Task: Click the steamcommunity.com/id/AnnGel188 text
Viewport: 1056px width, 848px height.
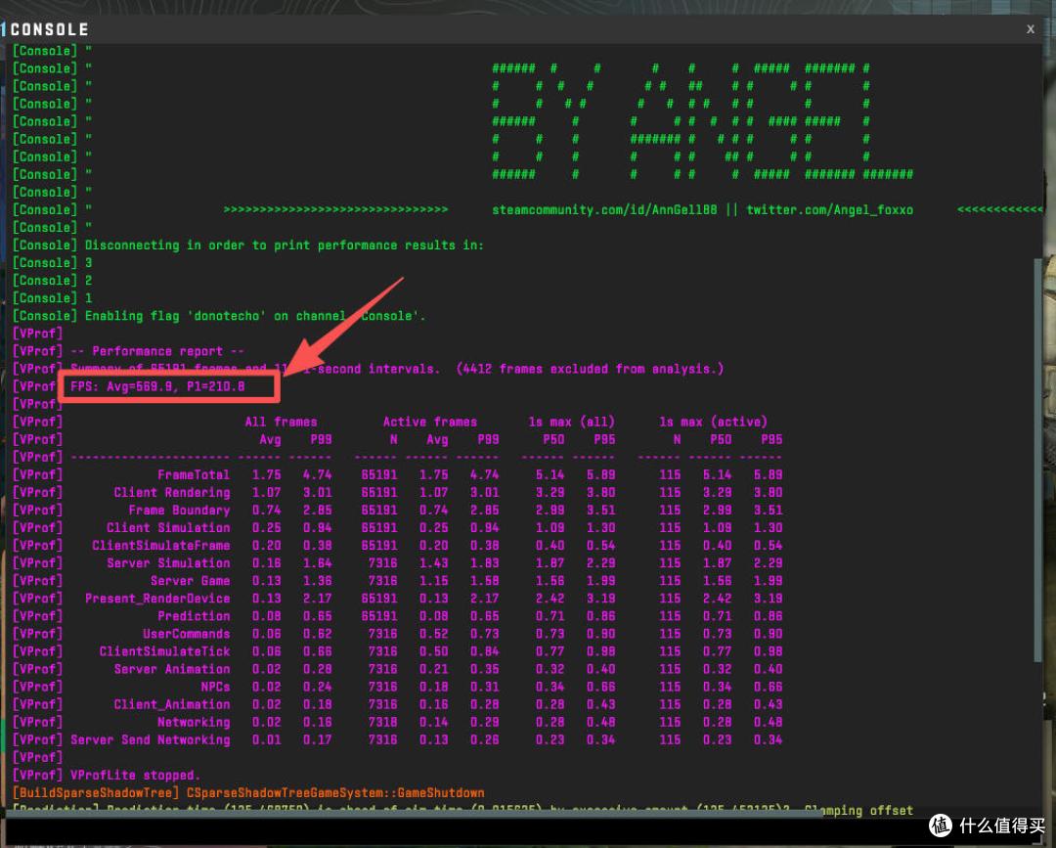Action: [604, 210]
